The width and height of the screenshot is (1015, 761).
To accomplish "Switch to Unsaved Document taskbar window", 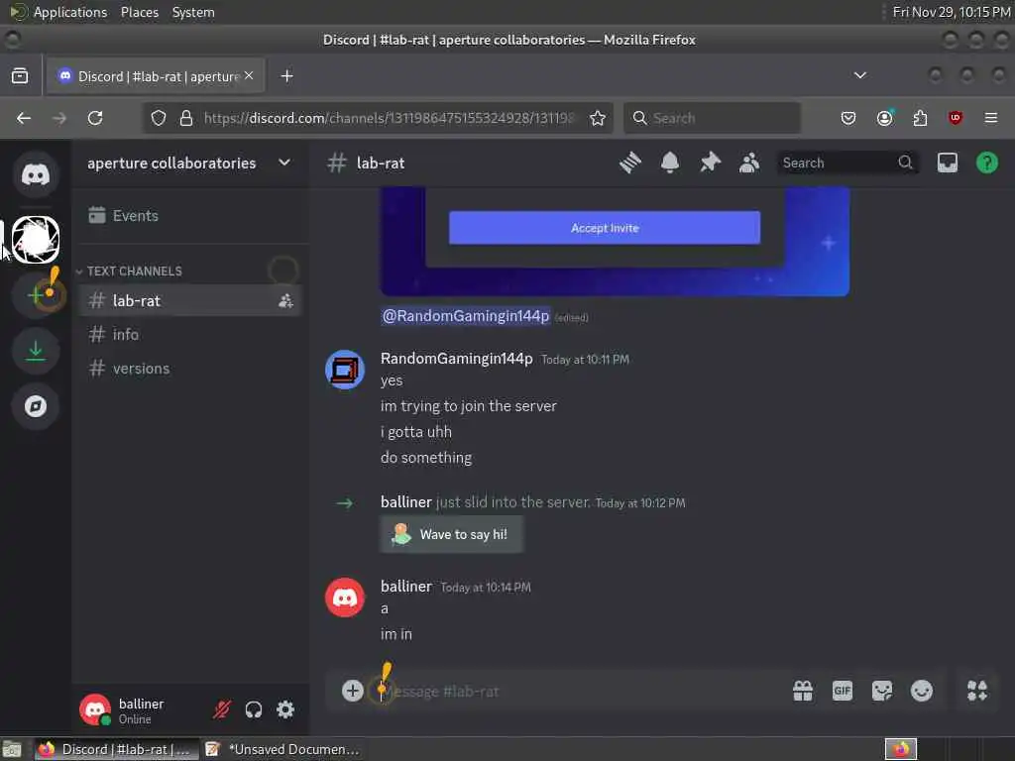I will coord(282,749).
